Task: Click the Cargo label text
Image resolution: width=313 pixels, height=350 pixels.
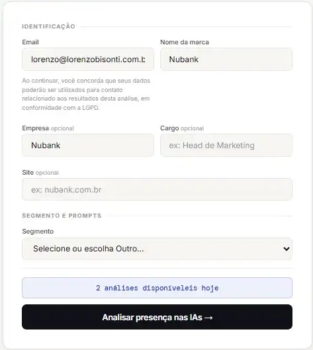Action: [x=169, y=128]
